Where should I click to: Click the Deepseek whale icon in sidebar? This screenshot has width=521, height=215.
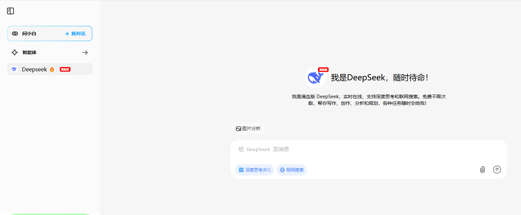[14, 69]
